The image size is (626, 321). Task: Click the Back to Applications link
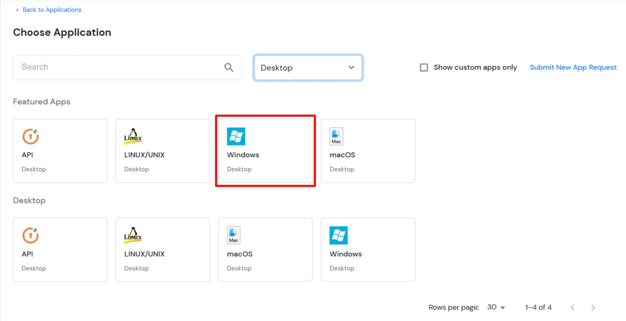[48, 10]
